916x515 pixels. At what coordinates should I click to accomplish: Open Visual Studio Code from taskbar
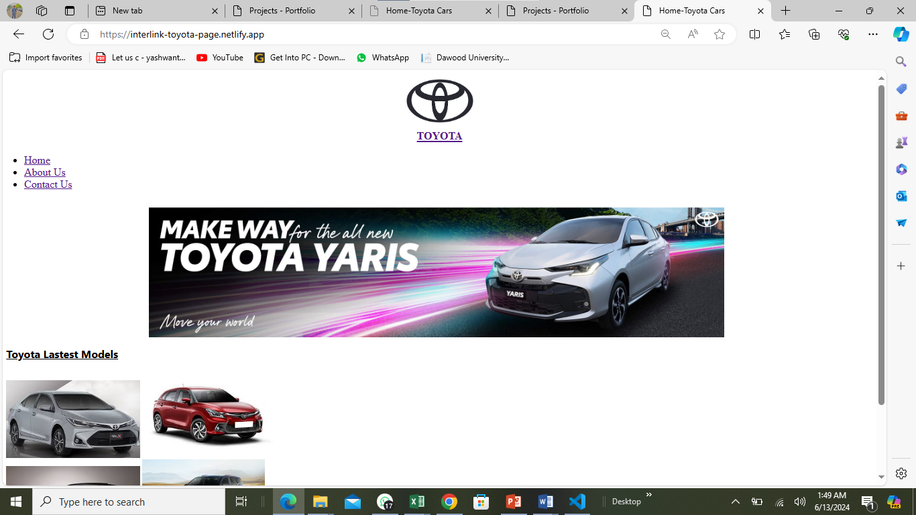577,502
